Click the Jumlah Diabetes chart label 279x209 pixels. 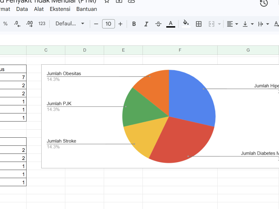pyautogui.click(x=260, y=153)
